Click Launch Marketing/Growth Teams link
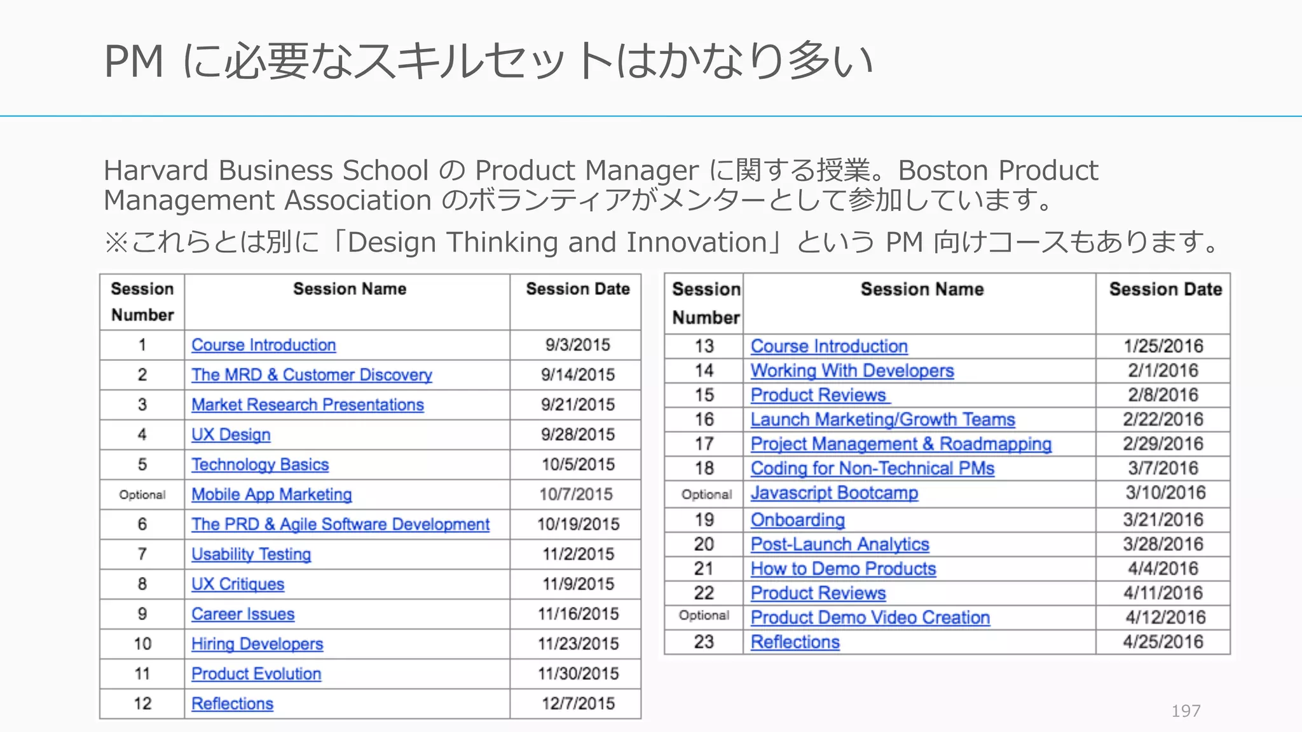Viewport: 1302px width, 732px height. click(882, 419)
